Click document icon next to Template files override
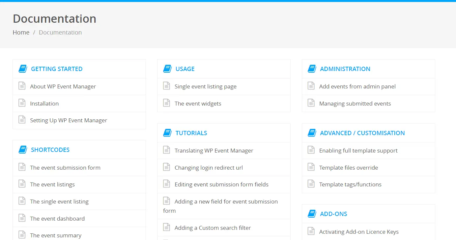 [x=311, y=167]
